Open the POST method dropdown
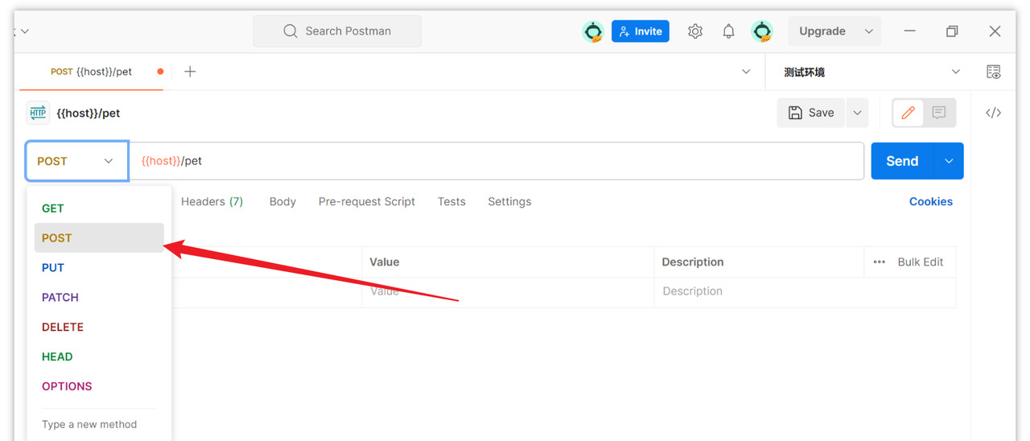Image resolution: width=1030 pixels, height=441 pixels. click(76, 161)
